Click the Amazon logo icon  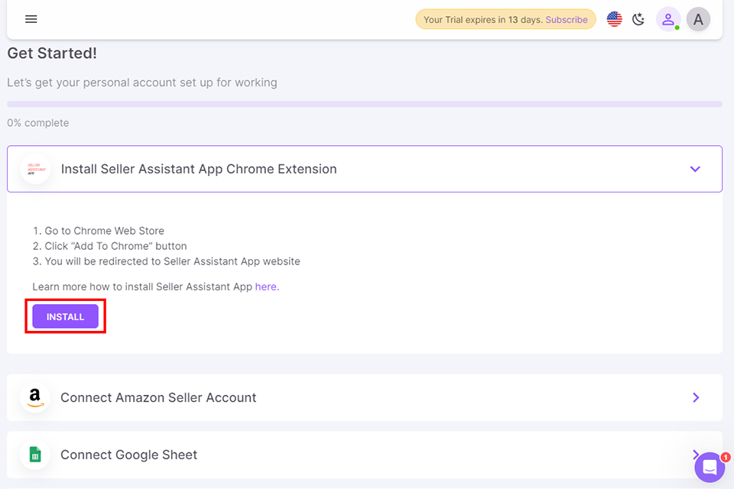point(35,397)
